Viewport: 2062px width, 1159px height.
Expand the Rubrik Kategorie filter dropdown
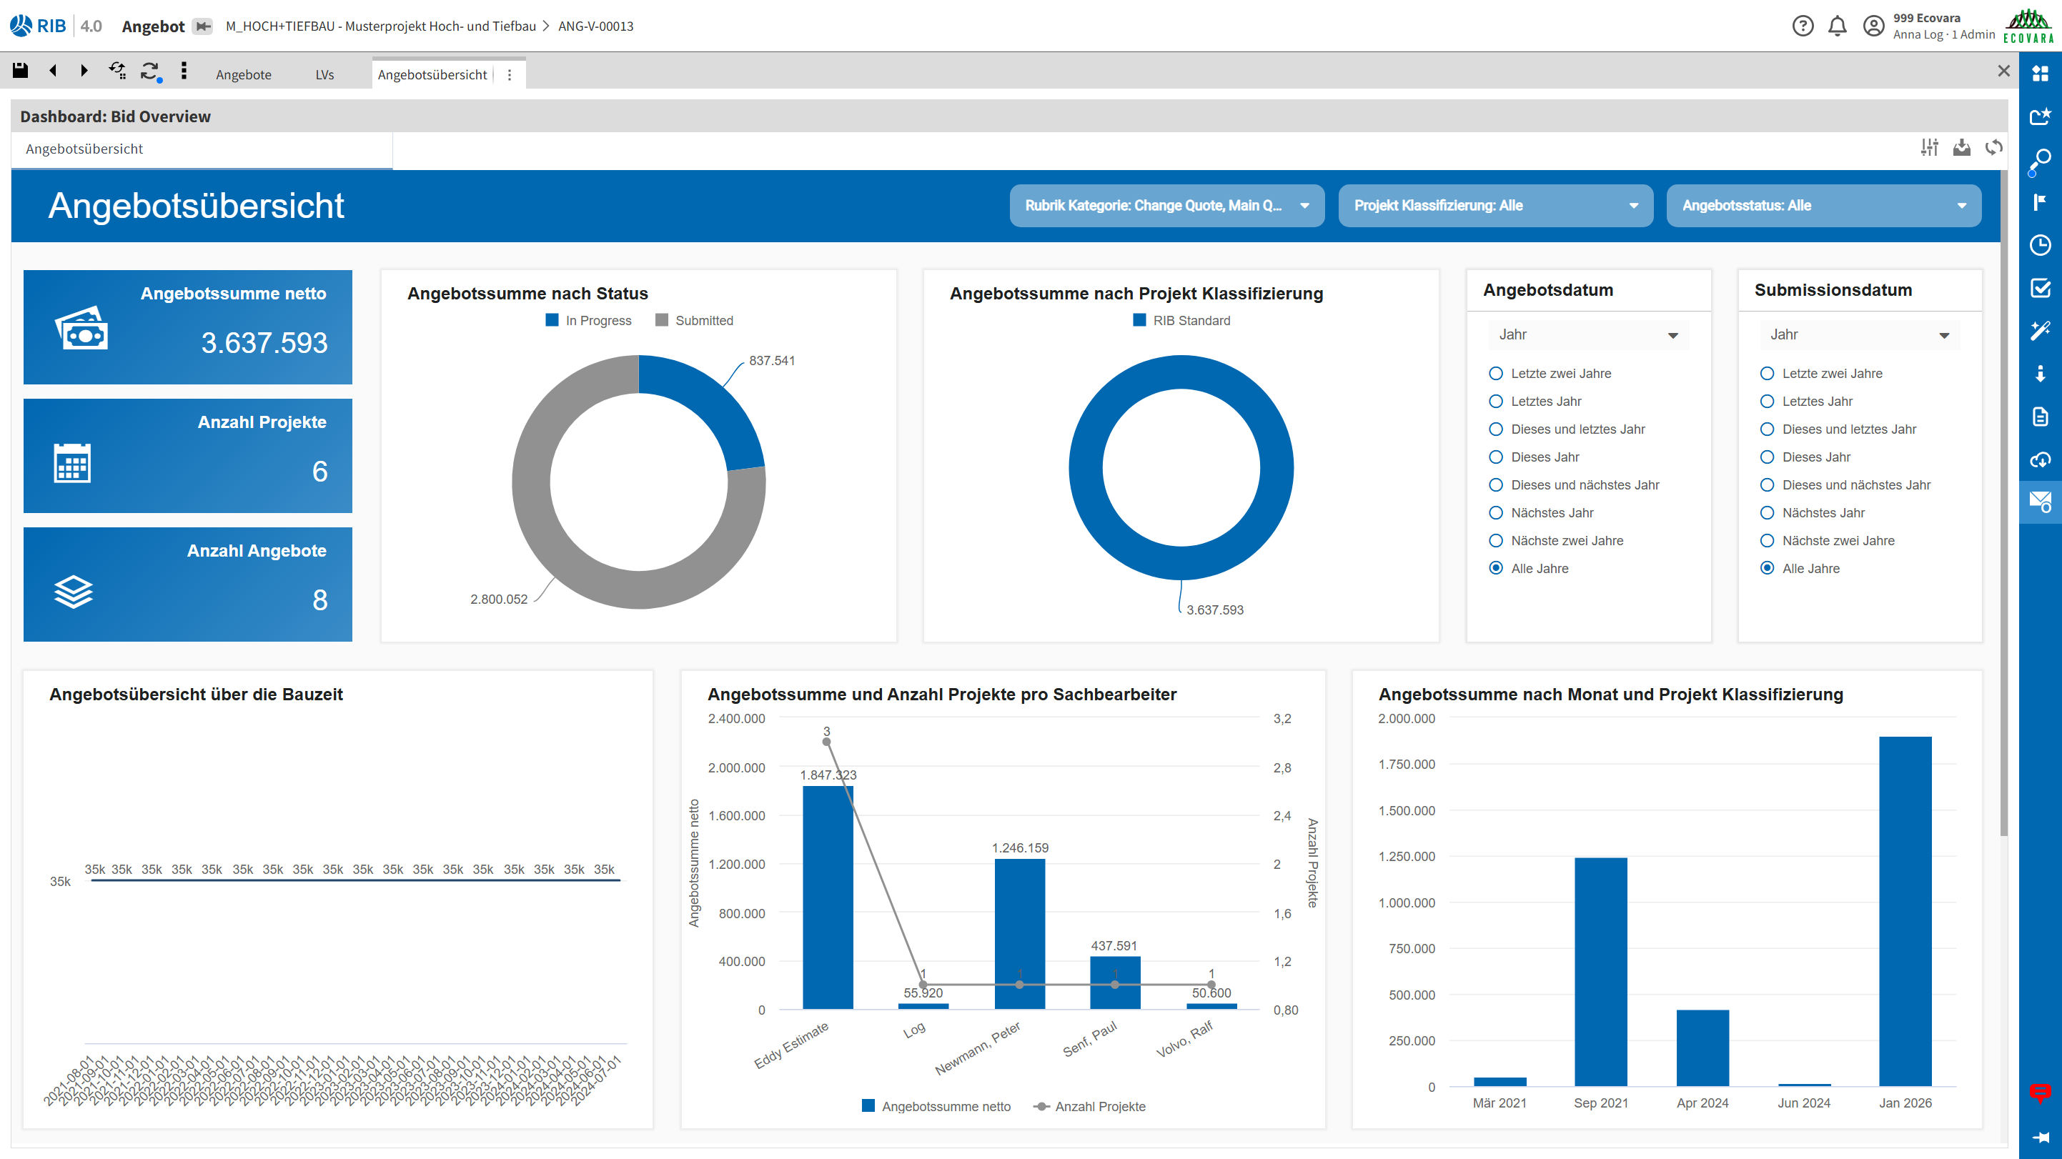point(1166,206)
